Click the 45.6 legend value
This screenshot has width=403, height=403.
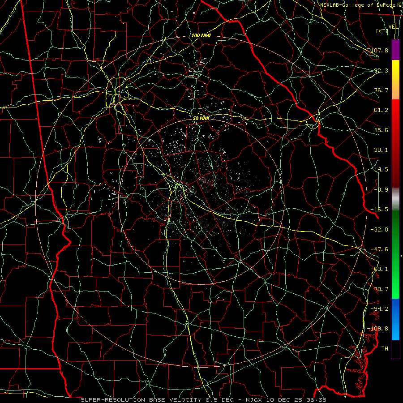click(381, 130)
